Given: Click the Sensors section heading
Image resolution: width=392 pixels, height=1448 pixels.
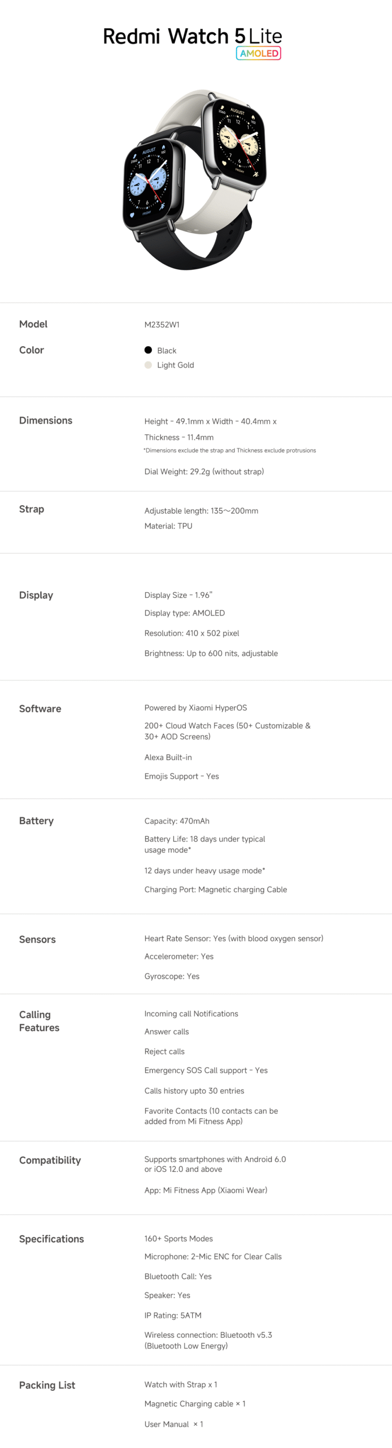Looking at the screenshot, I should (x=37, y=940).
